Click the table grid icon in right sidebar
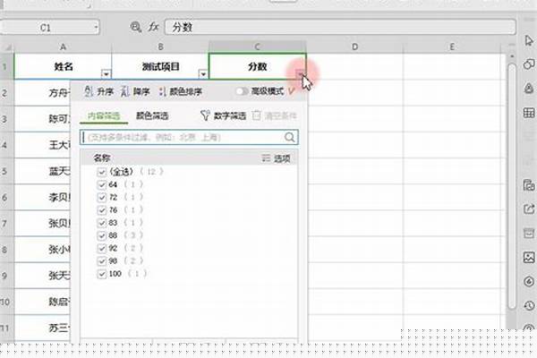 point(529,113)
